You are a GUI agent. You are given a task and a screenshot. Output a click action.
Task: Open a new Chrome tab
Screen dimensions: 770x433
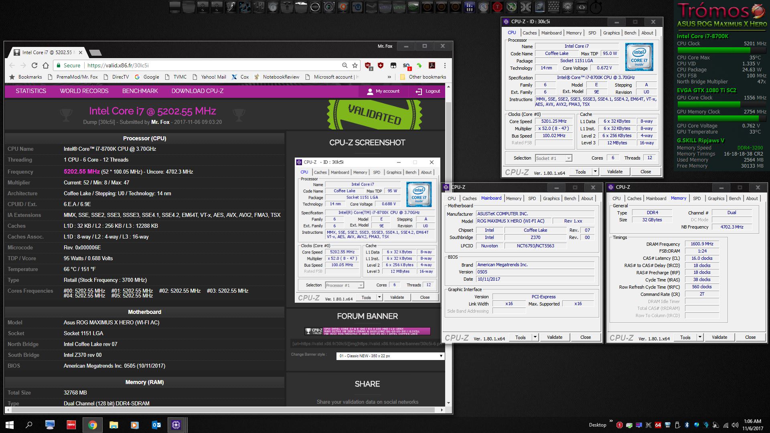click(95, 53)
